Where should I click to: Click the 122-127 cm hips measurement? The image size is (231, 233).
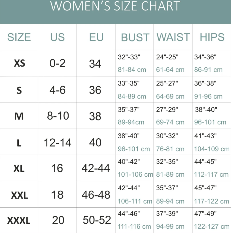click(x=211, y=227)
